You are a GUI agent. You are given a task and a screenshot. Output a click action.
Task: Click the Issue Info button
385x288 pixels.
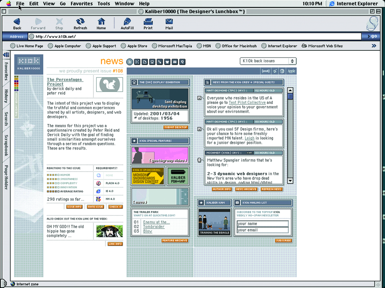75,207
